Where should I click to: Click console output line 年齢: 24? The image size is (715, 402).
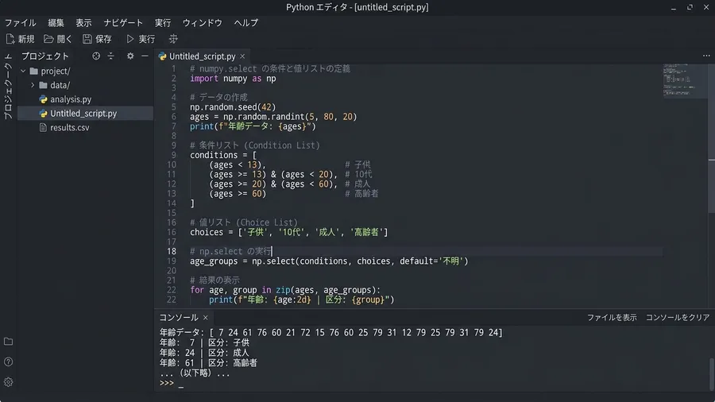[x=204, y=353]
